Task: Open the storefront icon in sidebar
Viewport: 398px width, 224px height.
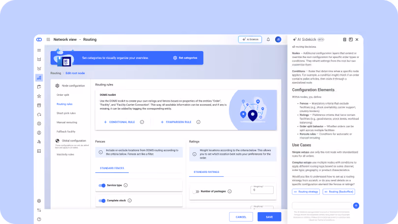Action: pos(39,105)
